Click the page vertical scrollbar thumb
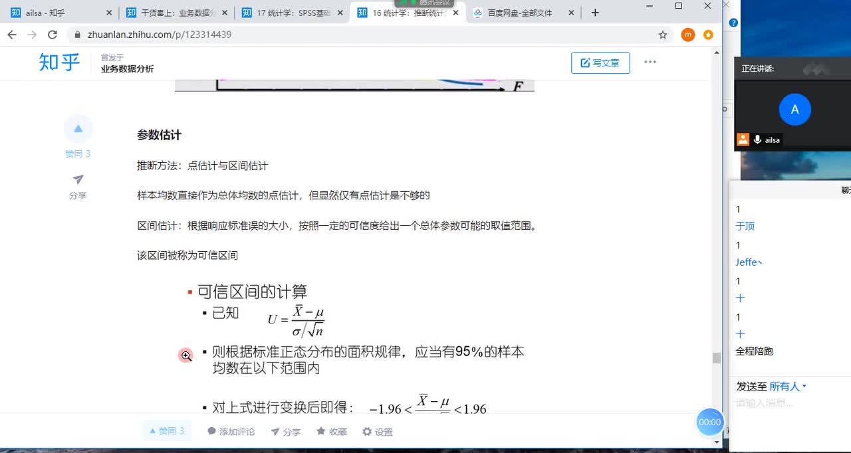The width and height of the screenshot is (851, 453). (x=716, y=358)
